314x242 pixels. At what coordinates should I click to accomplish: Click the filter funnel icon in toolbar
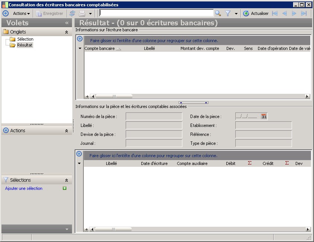click(228, 13)
